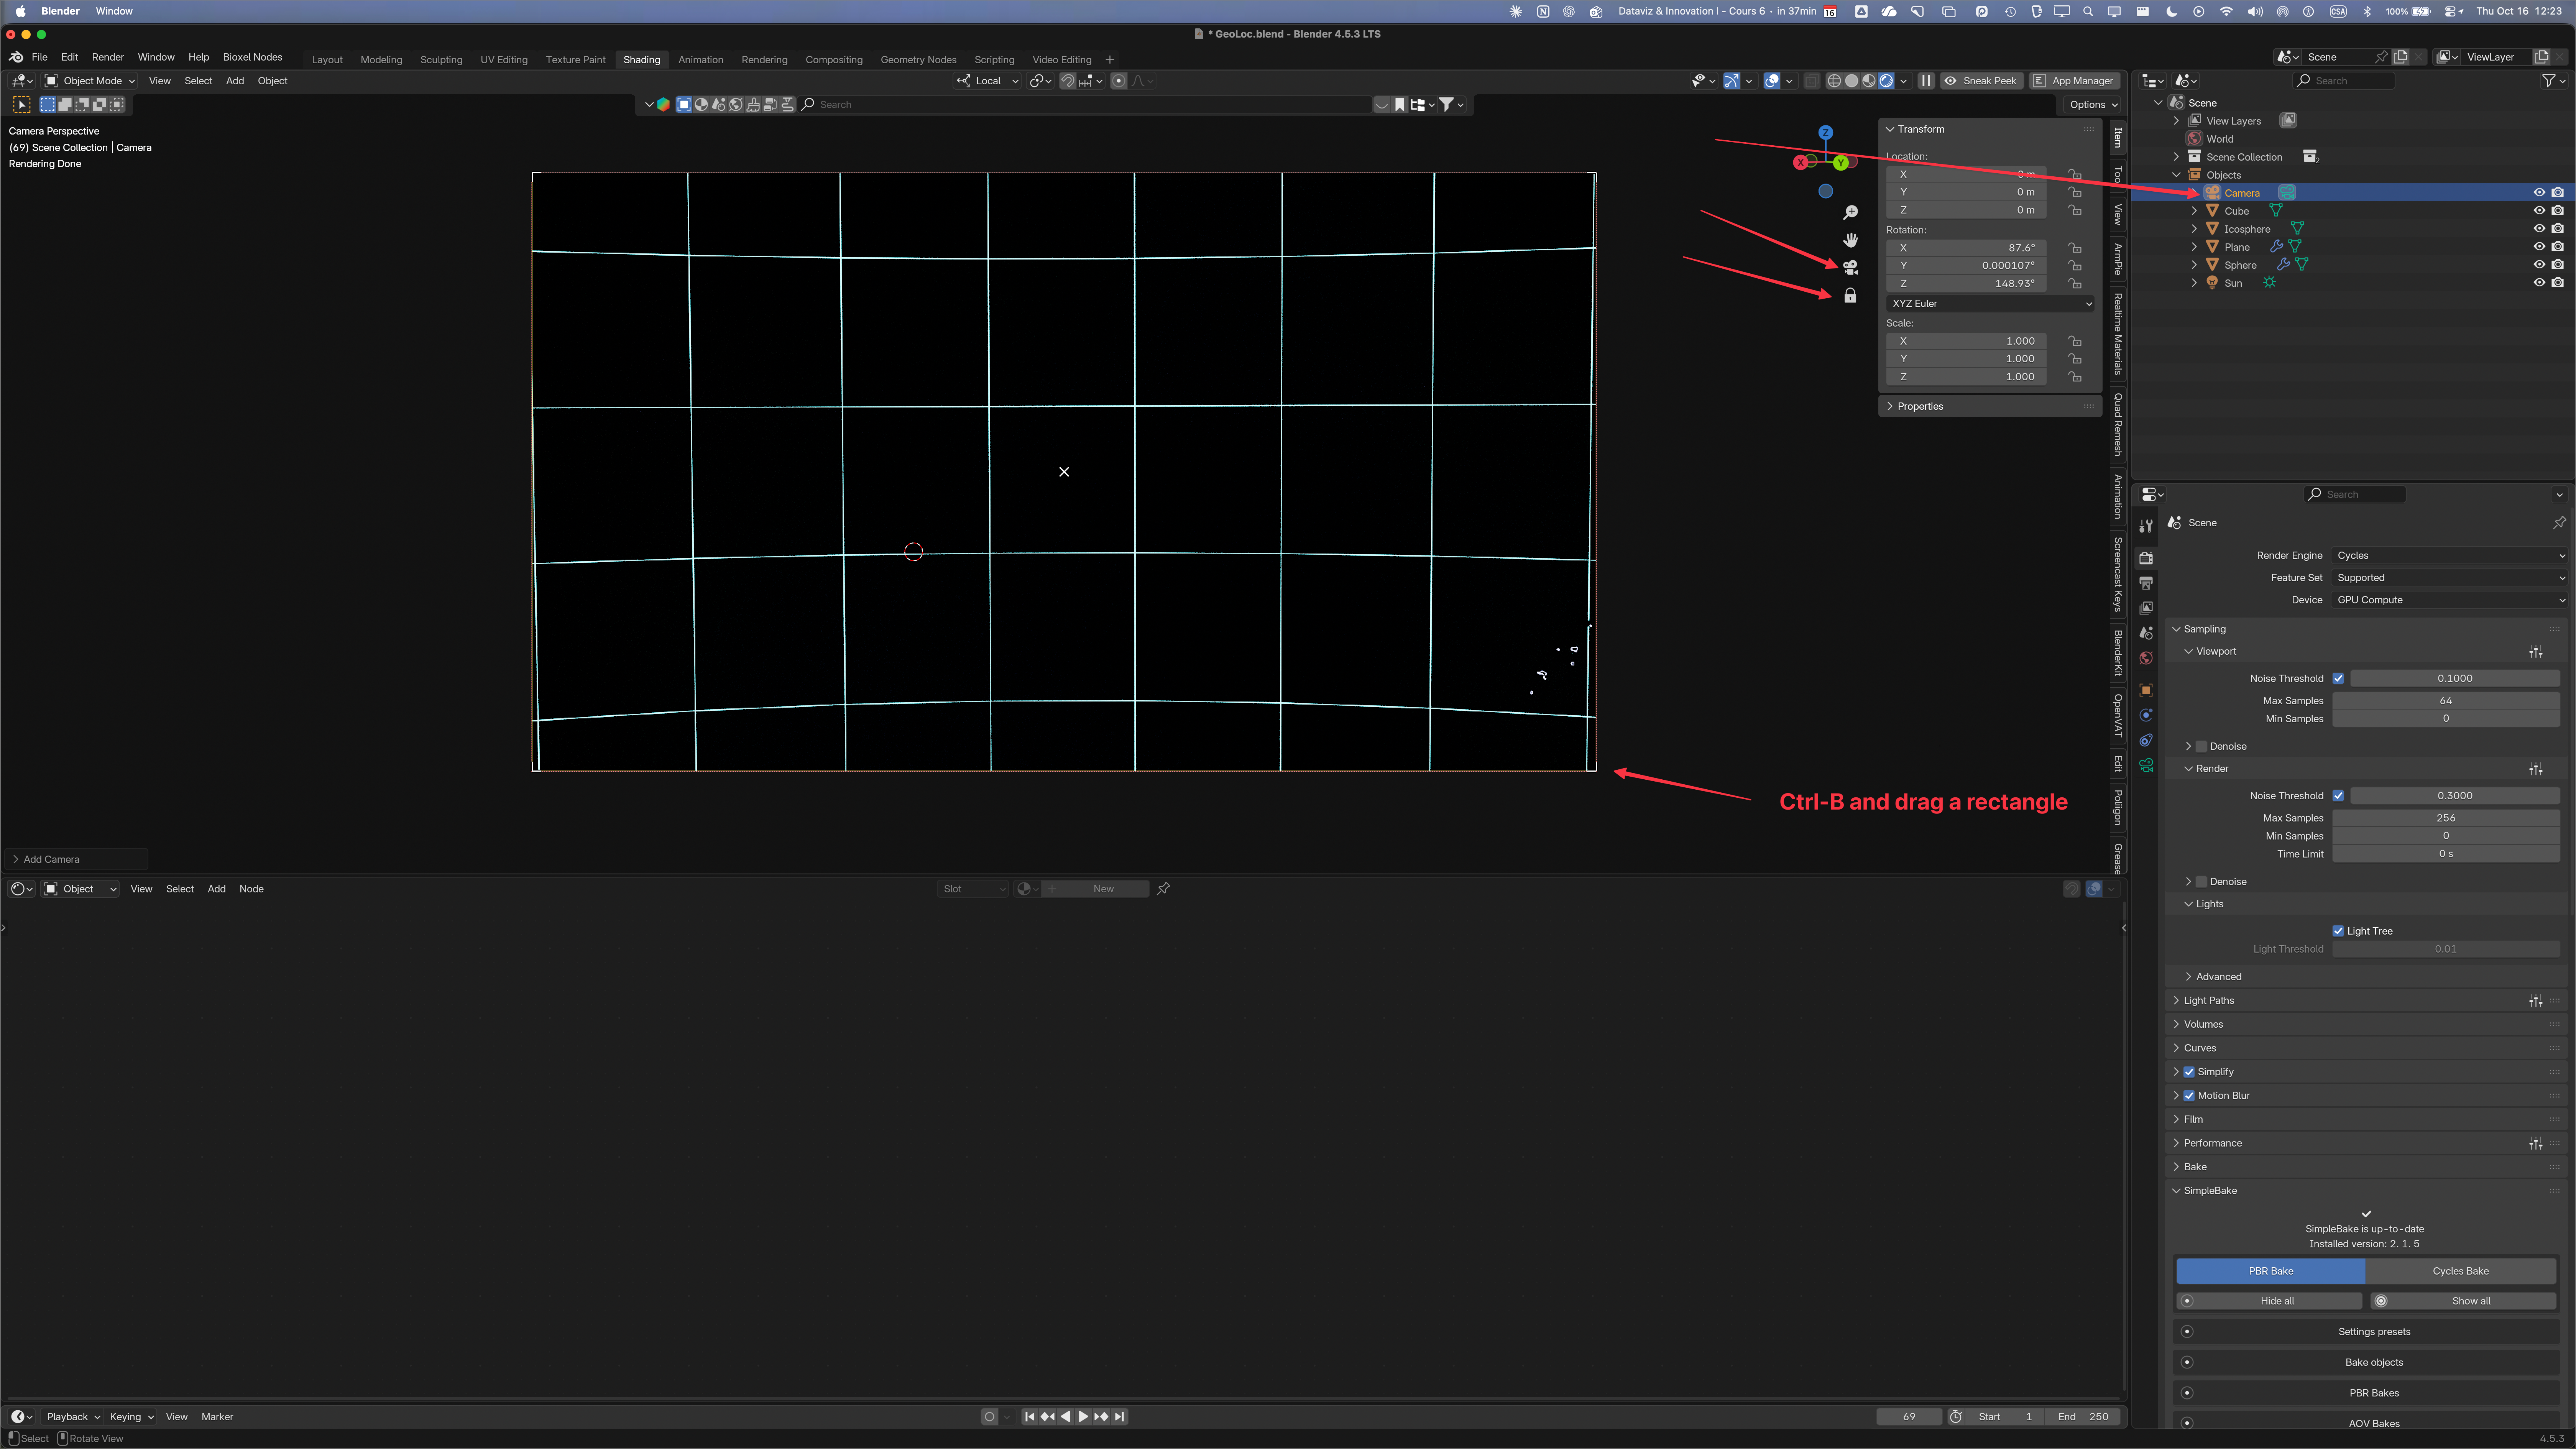Open Feature Set dropdown

pyautogui.click(x=2449, y=578)
